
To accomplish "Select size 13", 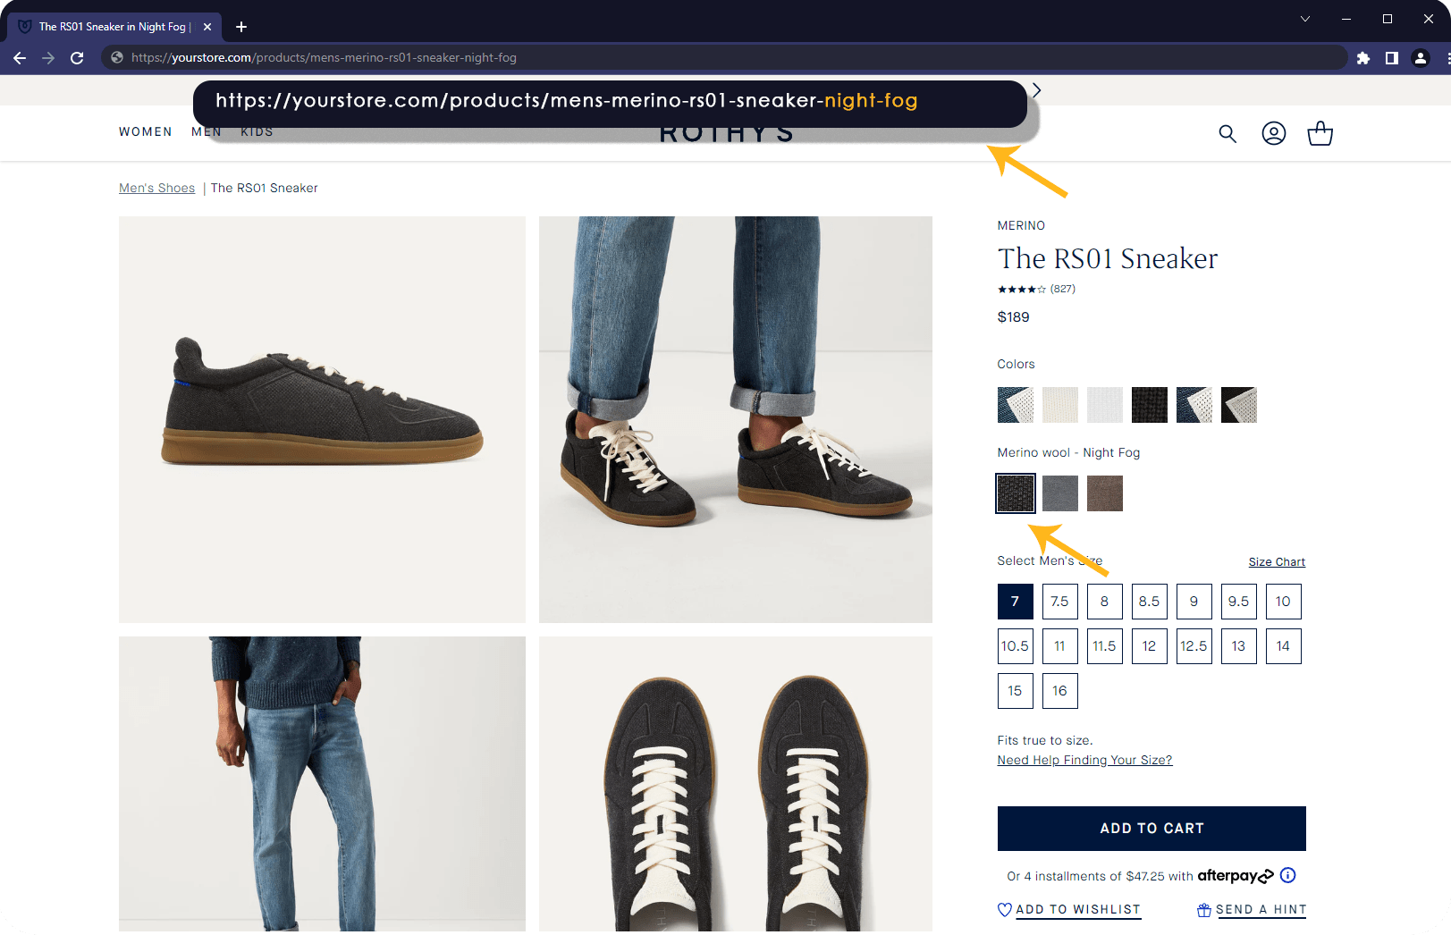I will click(x=1239, y=646).
